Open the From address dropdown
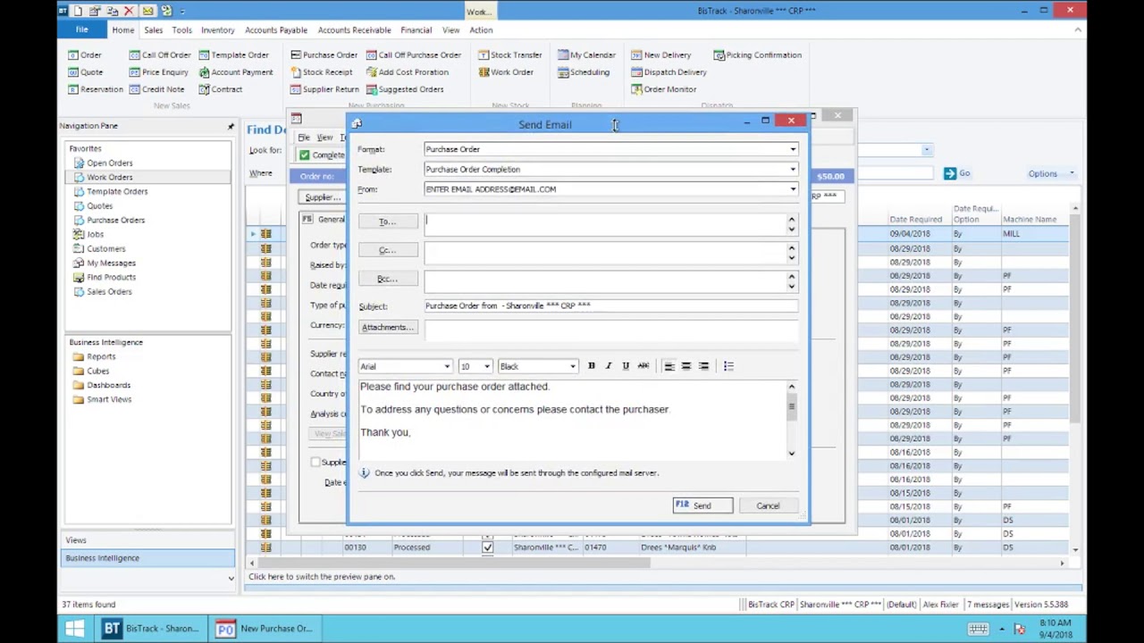The height and width of the screenshot is (643, 1144). [793, 189]
